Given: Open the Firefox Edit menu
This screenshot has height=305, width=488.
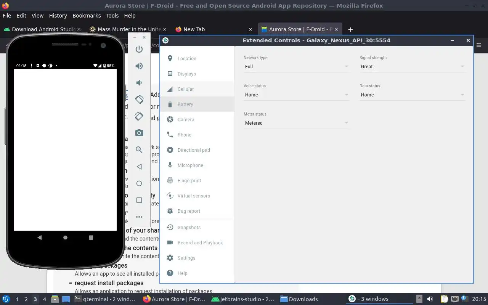Looking at the screenshot, I should [21, 16].
